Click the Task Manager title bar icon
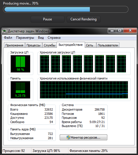Viewport: 138px width, 155px height. pyautogui.click(x=4, y=31)
